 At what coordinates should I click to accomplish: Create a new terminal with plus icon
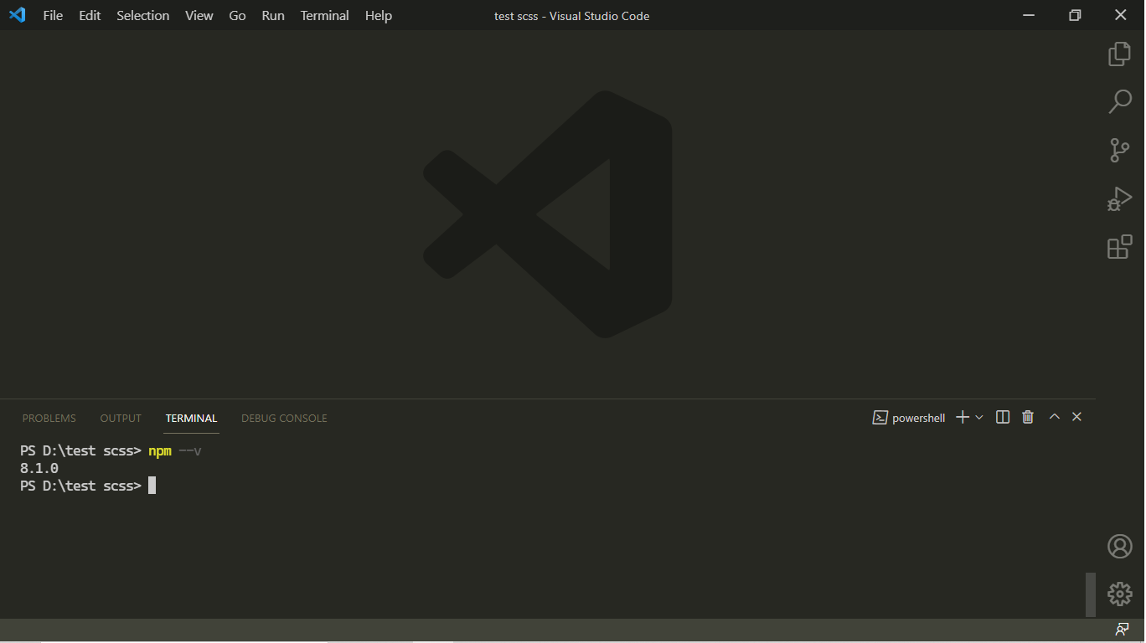pos(963,417)
